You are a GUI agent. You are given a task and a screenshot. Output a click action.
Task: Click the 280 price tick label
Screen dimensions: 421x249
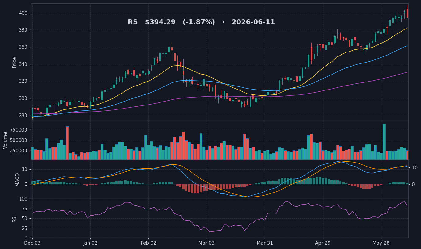coord(23,115)
